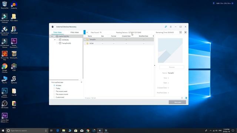Click the Preview button
237x133 pixels.
pos(172,67)
